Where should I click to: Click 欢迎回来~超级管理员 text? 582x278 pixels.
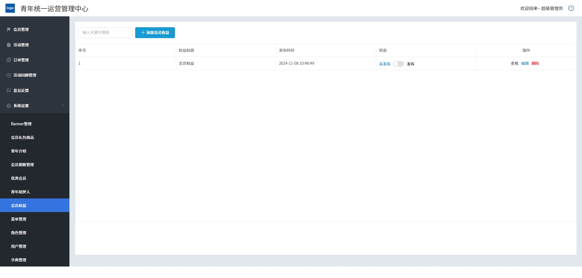(x=541, y=8)
